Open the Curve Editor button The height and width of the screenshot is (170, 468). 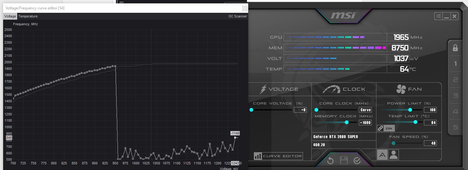[x=278, y=156]
